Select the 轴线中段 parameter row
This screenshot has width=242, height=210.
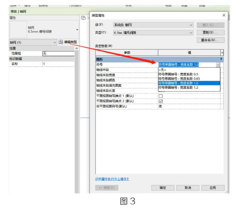click(127, 70)
